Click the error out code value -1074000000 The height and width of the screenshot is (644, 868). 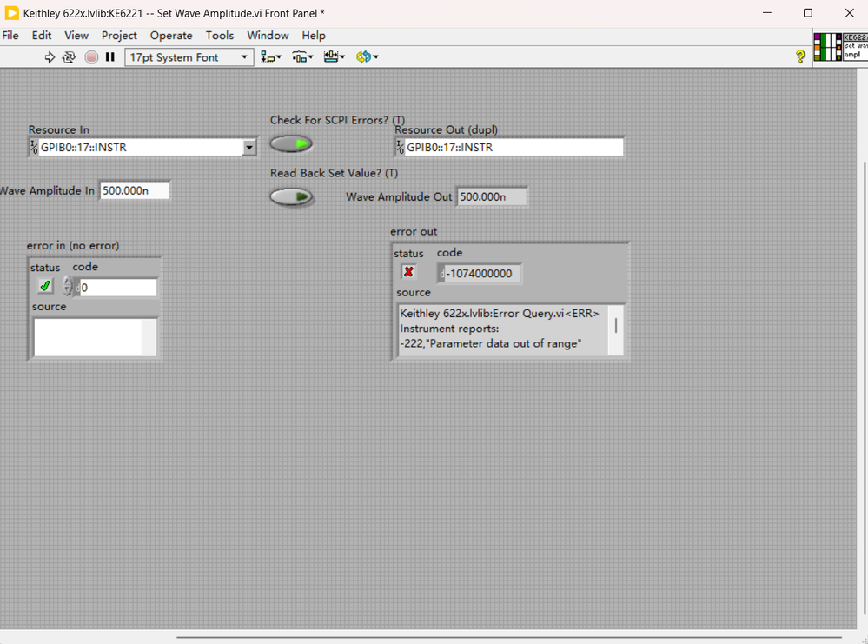pos(479,274)
